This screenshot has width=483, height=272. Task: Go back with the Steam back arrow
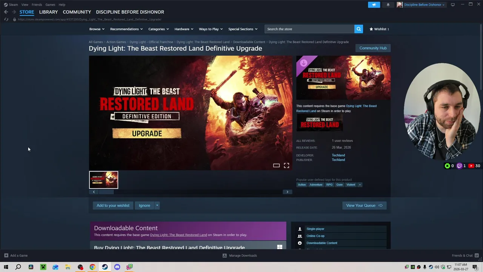tap(6, 12)
